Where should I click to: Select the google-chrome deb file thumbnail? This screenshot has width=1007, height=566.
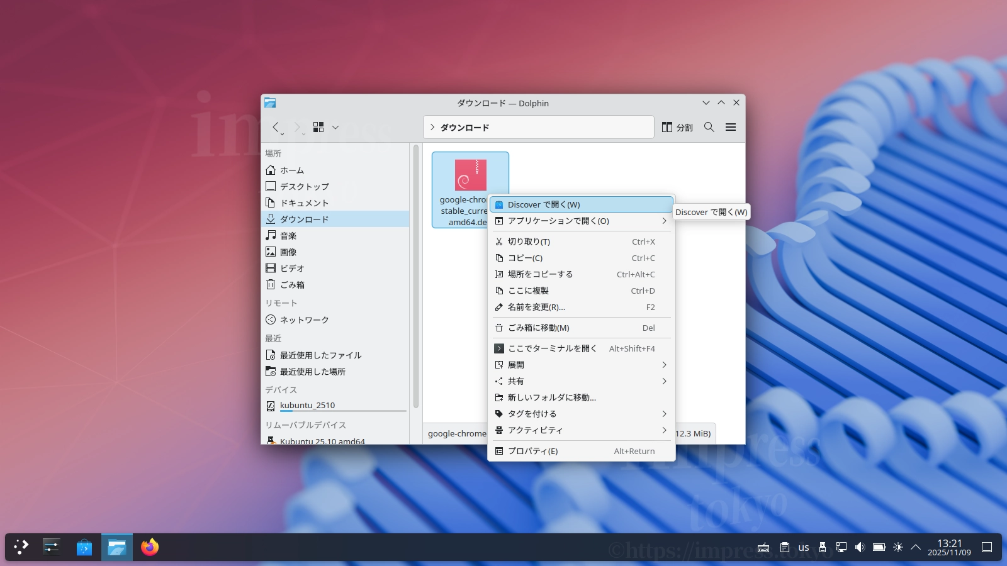(x=470, y=175)
